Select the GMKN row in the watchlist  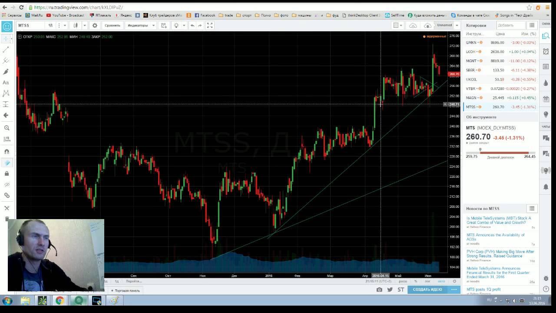[x=500, y=43]
